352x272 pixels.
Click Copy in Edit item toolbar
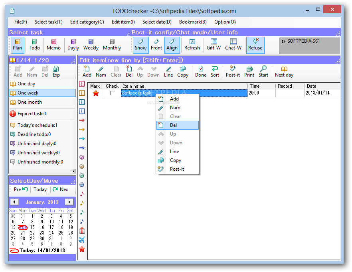183,72
